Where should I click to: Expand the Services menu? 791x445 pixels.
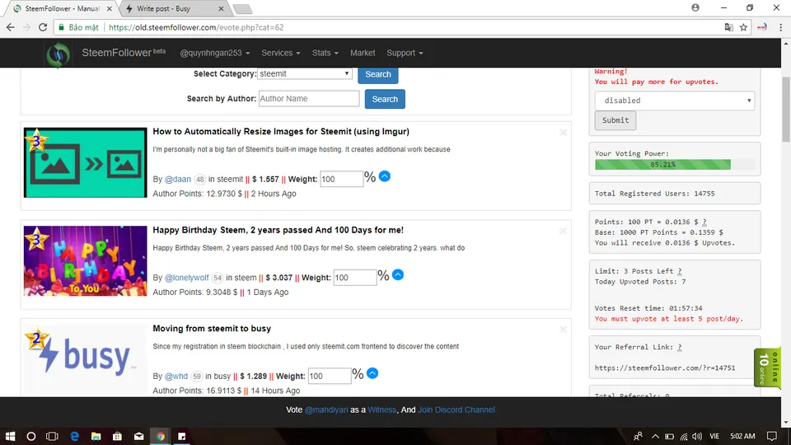280,53
